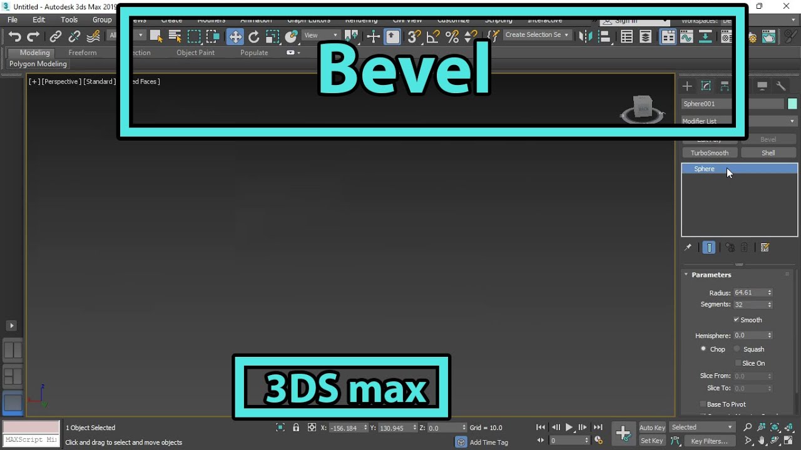The height and width of the screenshot is (450, 801).
Task: Click the Segments spinner arrows
Action: point(770,304)
